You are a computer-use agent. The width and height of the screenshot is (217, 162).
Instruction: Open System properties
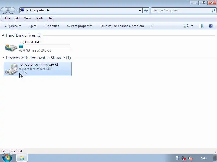80,26
